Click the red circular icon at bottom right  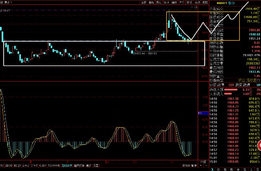259,145
